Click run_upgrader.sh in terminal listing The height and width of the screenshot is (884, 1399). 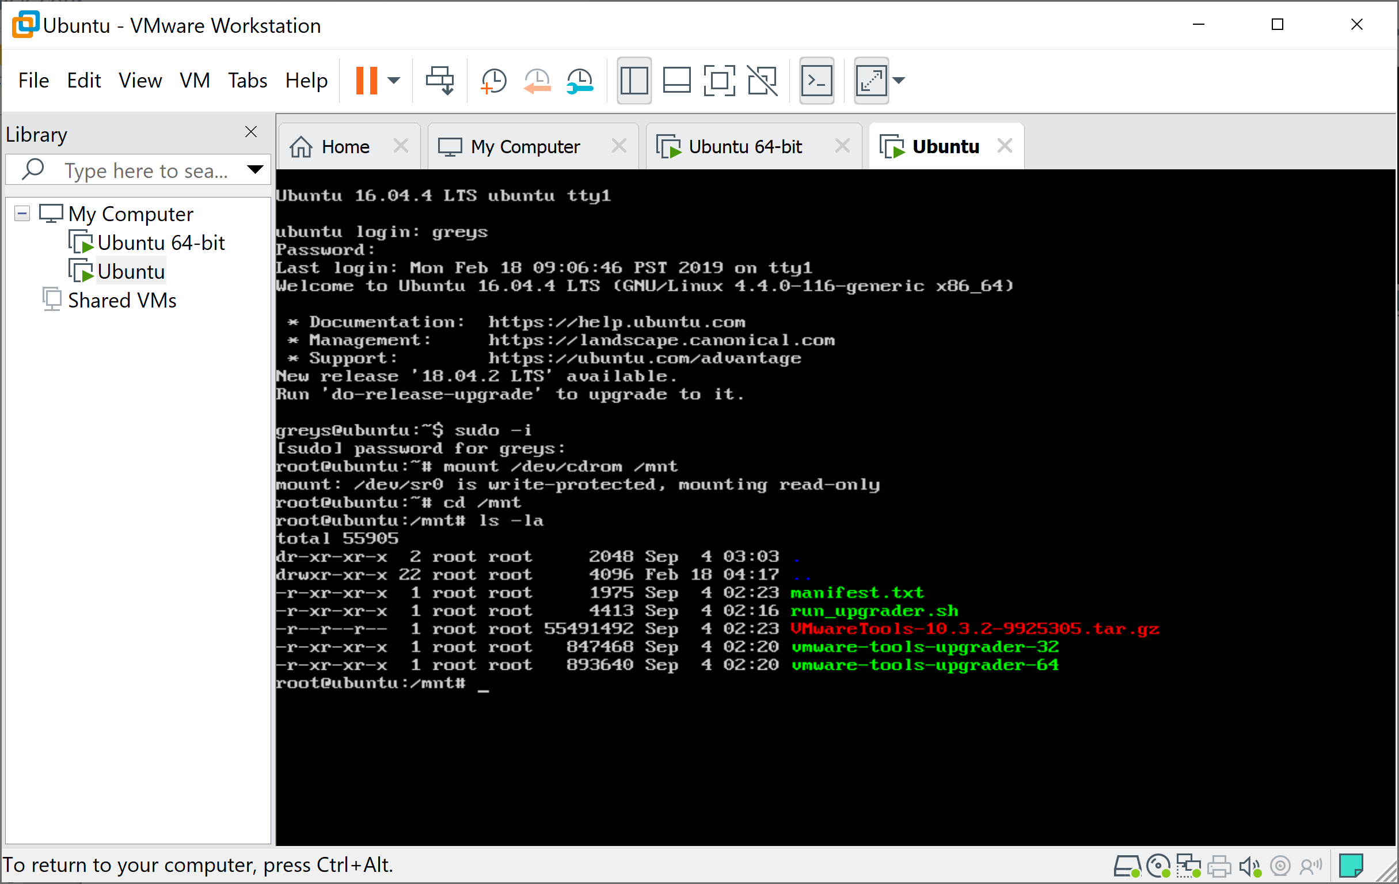[x=874, y=611]
